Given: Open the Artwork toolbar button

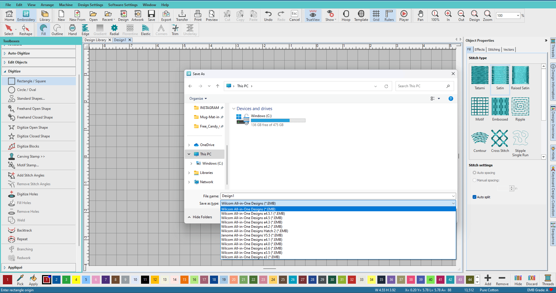Looking at the screenshot, I should tap(138, 16).
